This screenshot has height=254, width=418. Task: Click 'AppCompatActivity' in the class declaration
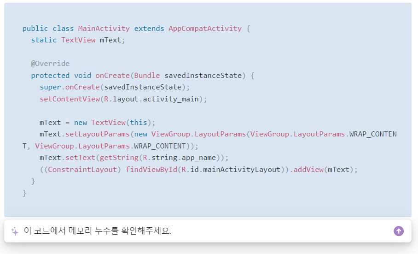pyautogui.click(x=205, y=29)
